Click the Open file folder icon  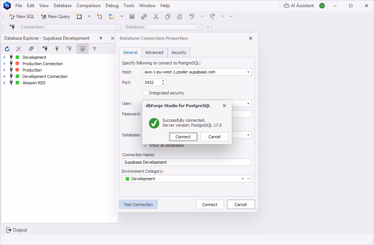click(x=111, y=16)
